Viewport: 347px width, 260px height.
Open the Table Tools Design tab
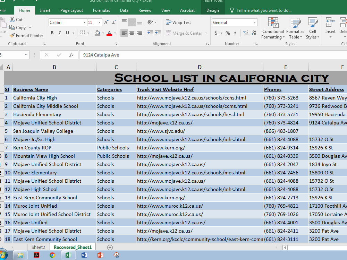pos(212,10)
